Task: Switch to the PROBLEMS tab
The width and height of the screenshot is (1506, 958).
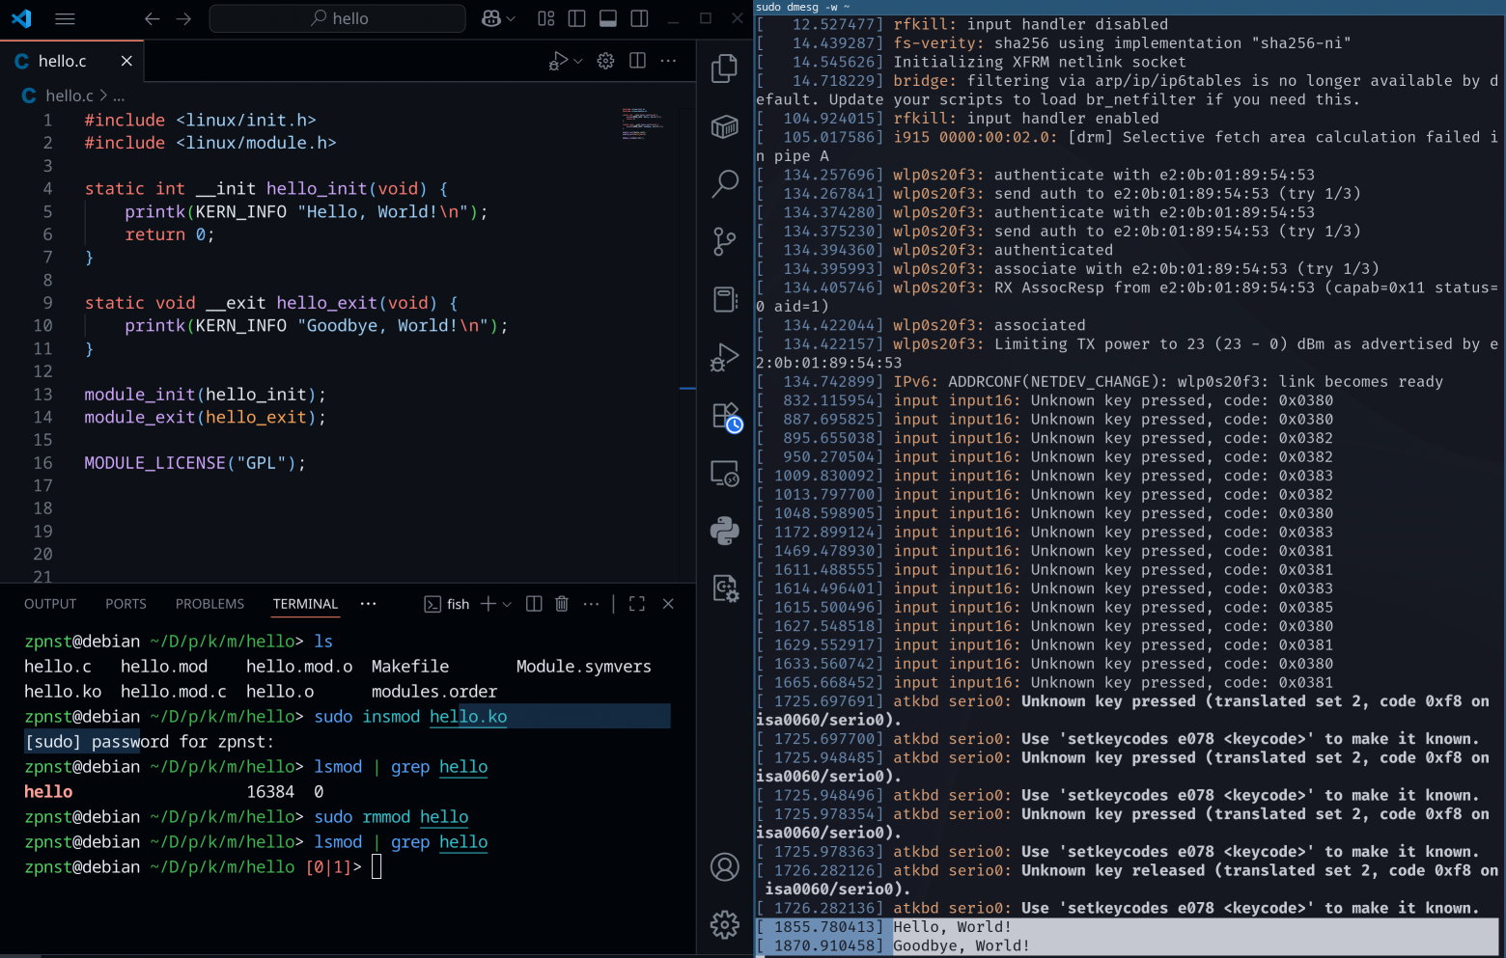Action: [209, 604]
